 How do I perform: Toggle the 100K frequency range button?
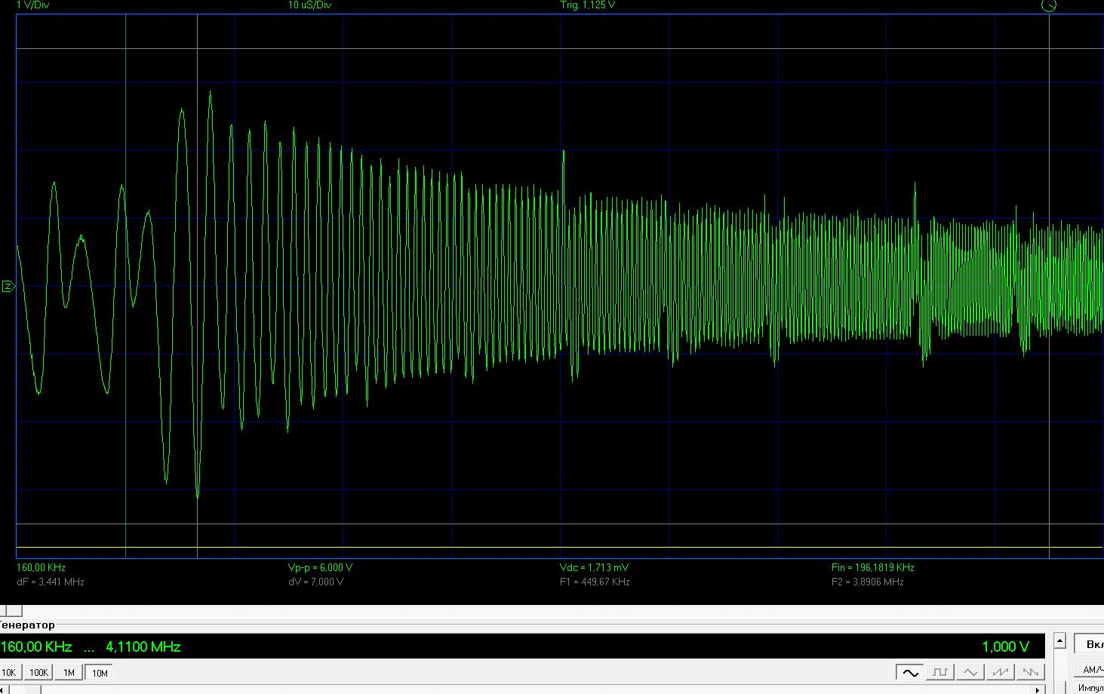pos(38,672)
